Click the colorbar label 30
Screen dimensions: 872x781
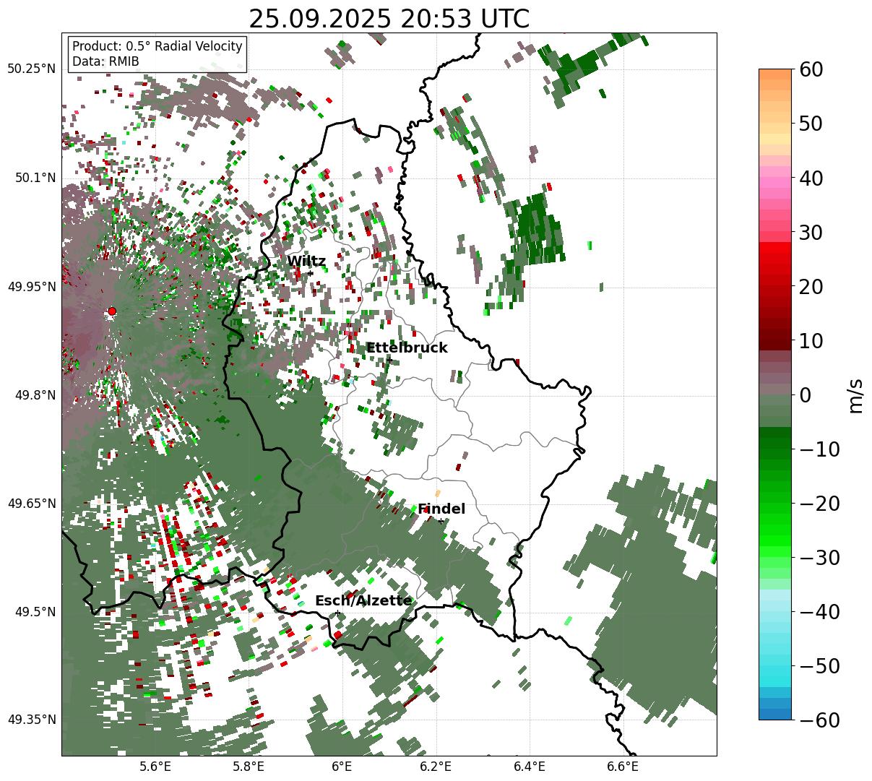(x=812, y=232)
